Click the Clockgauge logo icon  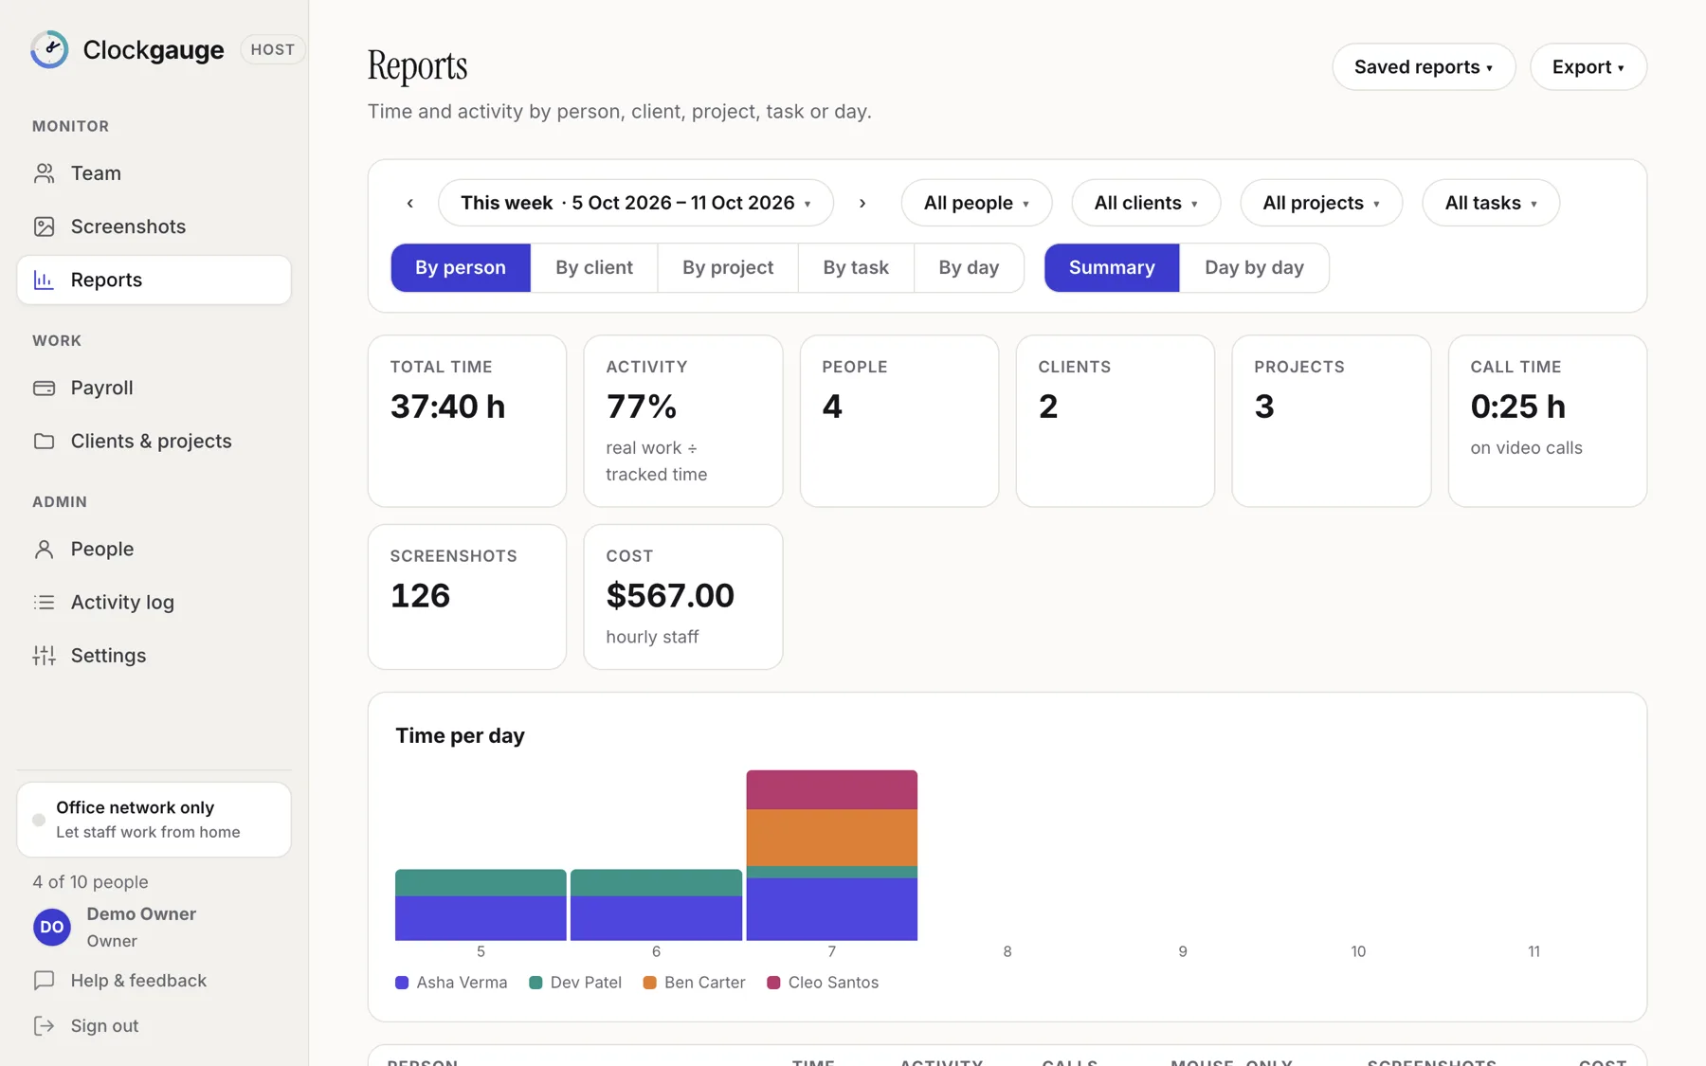pos(49,49)
